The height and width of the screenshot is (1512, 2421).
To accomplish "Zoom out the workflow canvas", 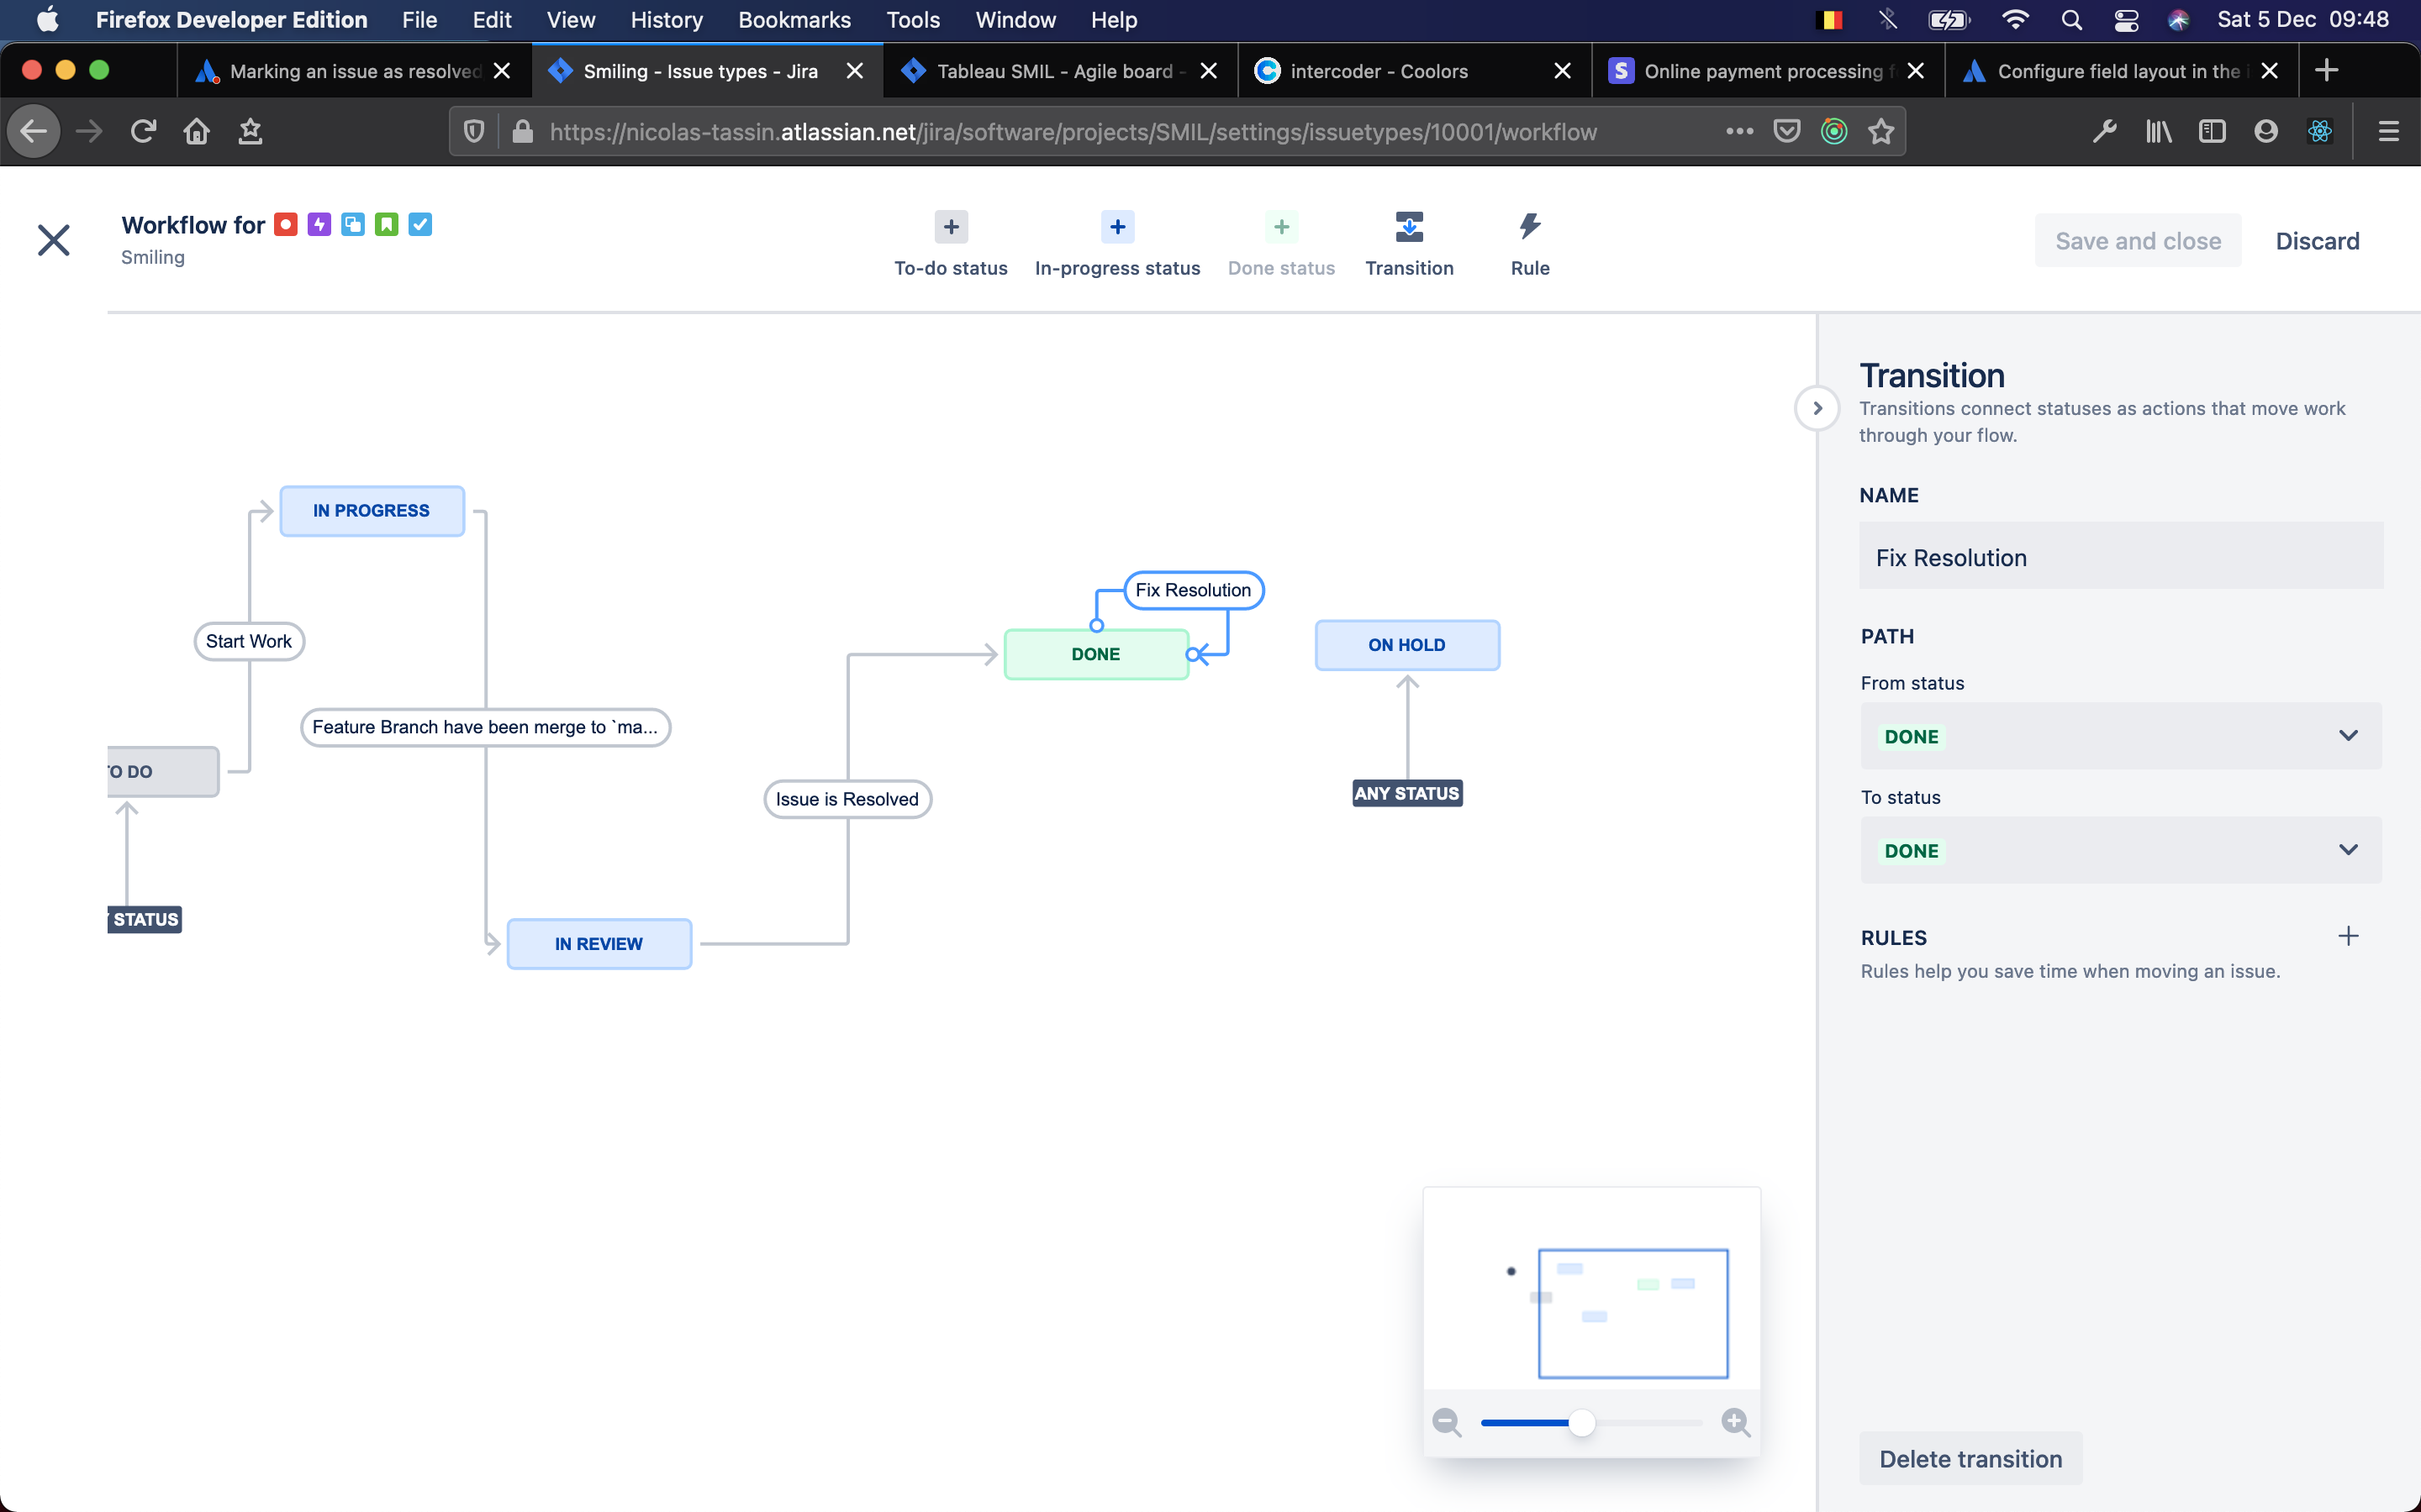I will click(x=1447, y=1421).
